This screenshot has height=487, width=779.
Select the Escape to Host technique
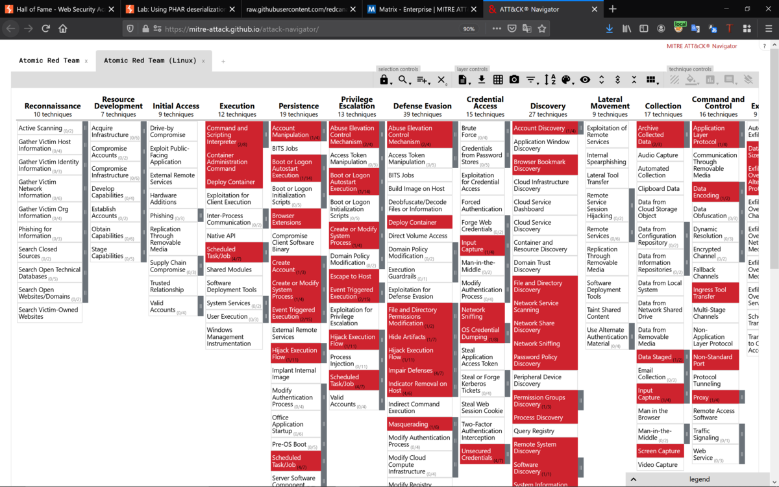tap(354, 276)
